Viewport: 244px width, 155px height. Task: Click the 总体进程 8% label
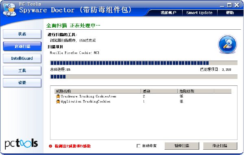coord(60,70)
